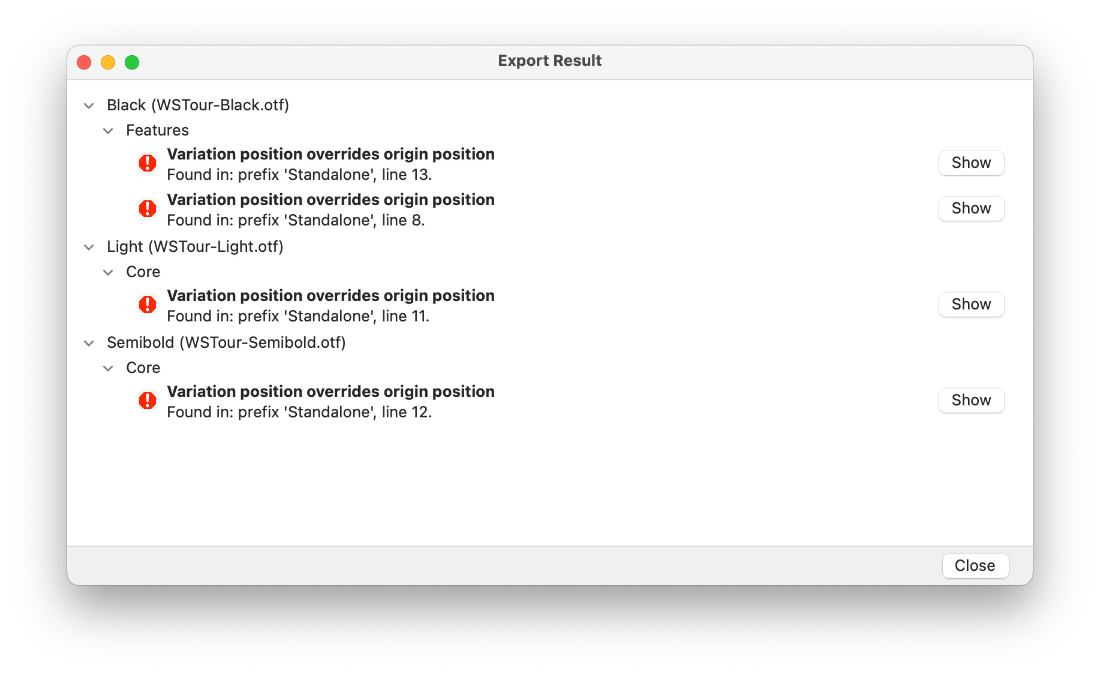Click the error icon for Standalone line 8

coord(148,209)
